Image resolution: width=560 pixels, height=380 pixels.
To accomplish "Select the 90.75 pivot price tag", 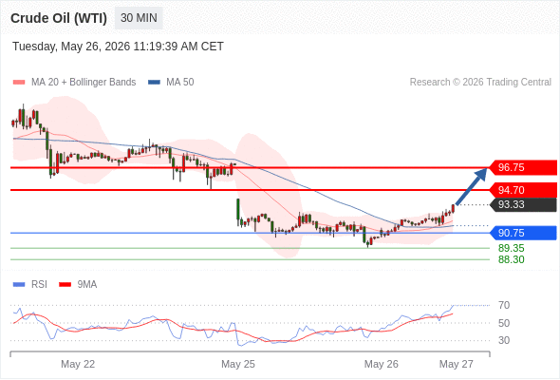I will pyautogui.click(x=522, y=233).
